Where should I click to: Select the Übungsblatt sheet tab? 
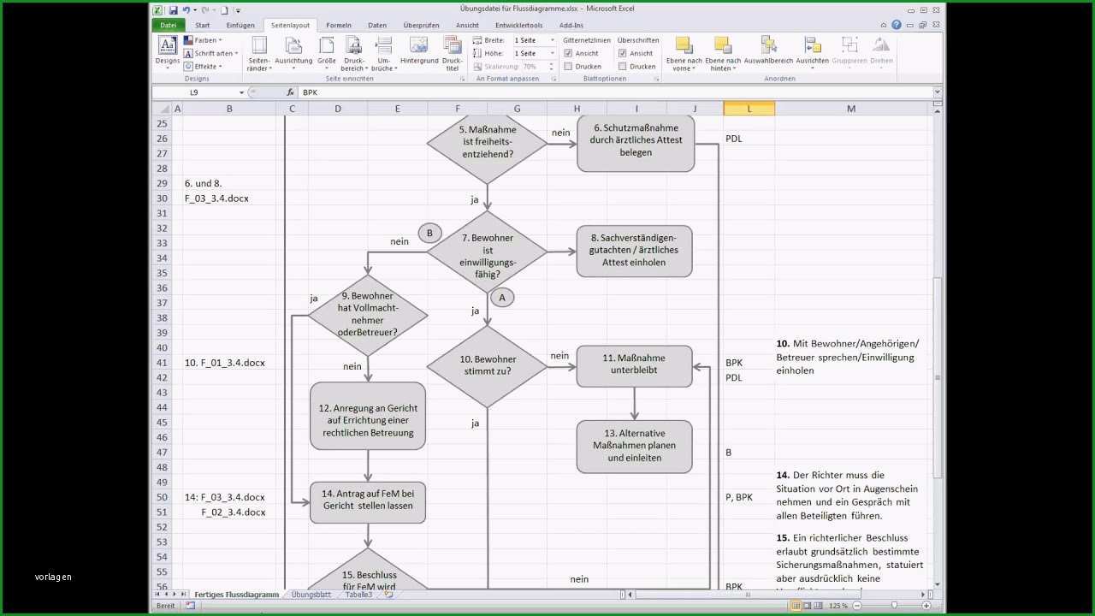point(311,594)
